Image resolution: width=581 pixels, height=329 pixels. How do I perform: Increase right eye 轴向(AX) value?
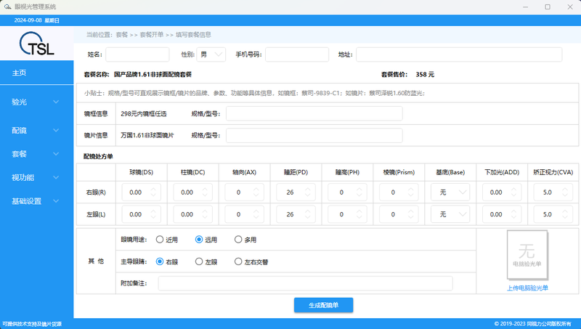pos(256,190)
